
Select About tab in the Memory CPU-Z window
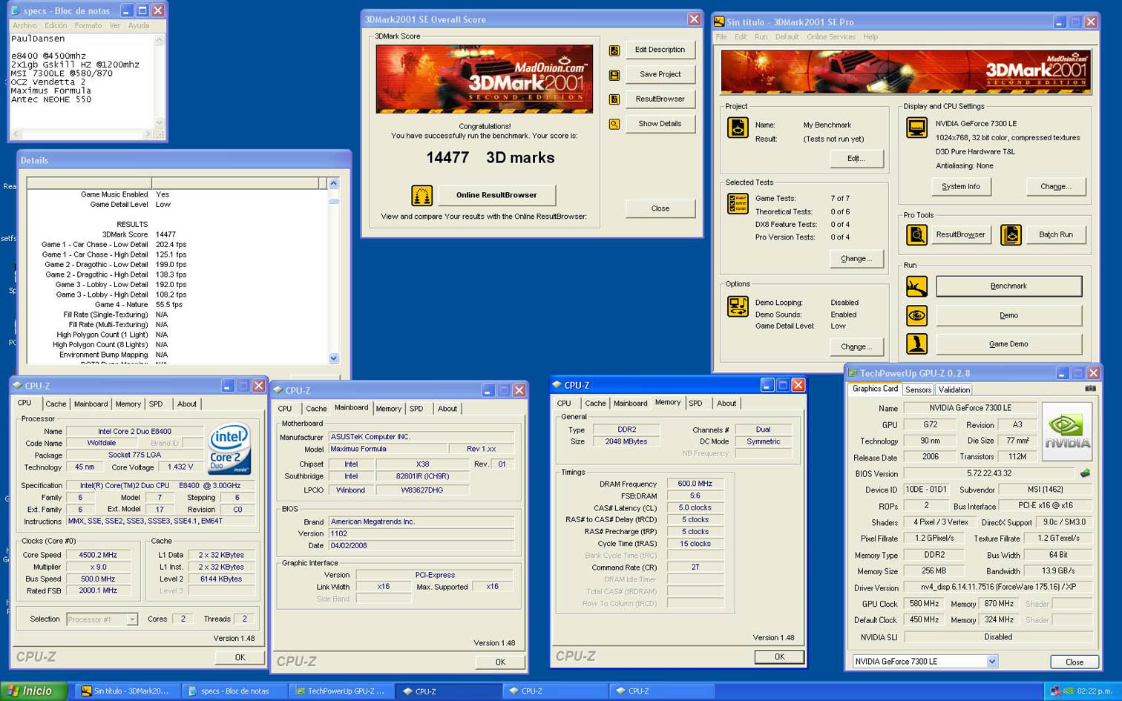tap(726, 404)
